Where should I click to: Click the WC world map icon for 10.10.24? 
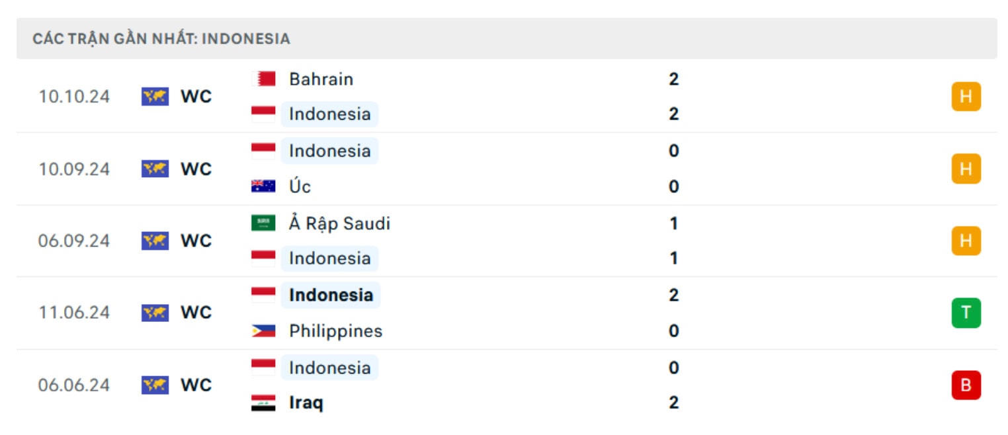[x=155, y=97]
